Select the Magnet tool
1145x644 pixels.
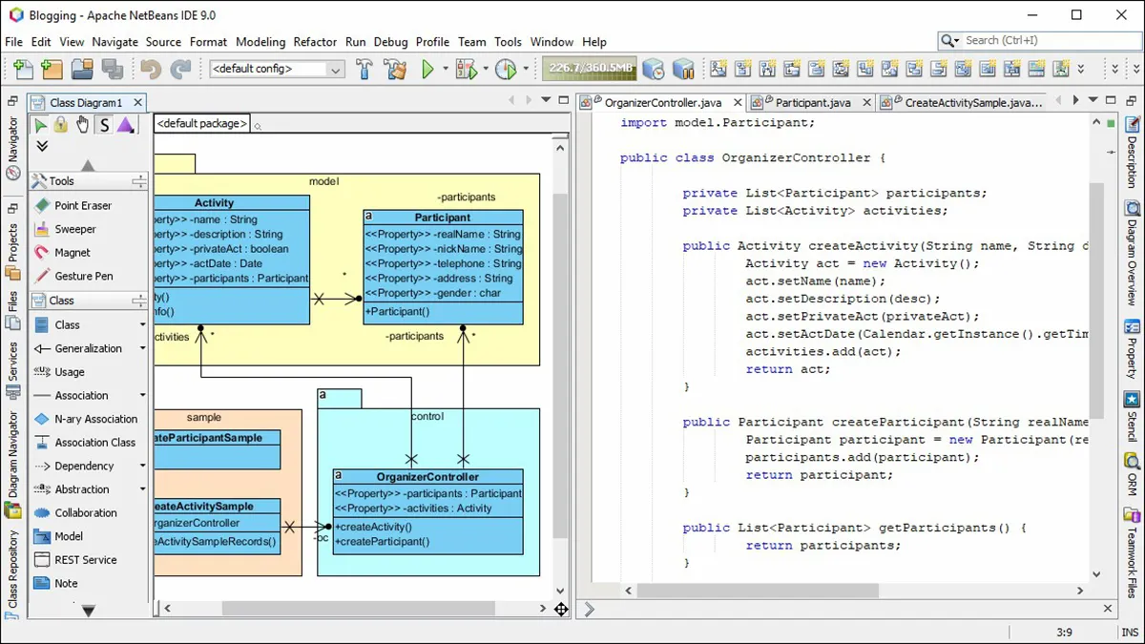point(73,253)
